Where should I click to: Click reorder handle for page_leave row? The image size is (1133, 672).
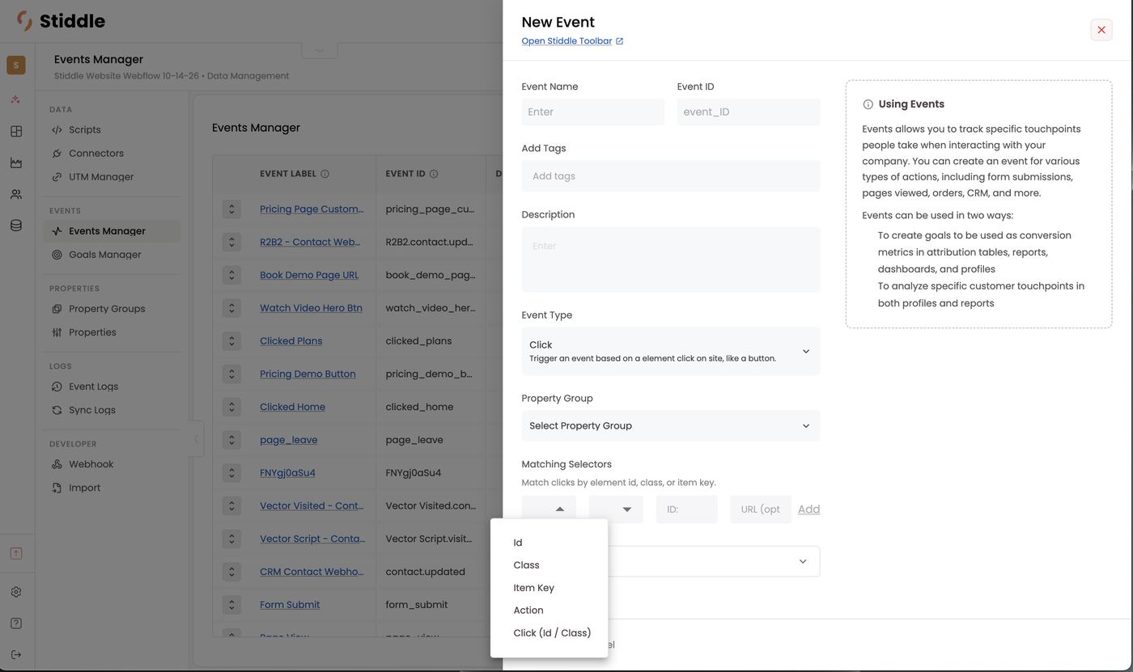pyautogui.click(x=231, y=440)
